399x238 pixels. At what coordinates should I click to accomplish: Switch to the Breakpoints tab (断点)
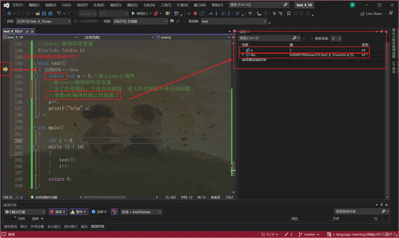[24, 227]
